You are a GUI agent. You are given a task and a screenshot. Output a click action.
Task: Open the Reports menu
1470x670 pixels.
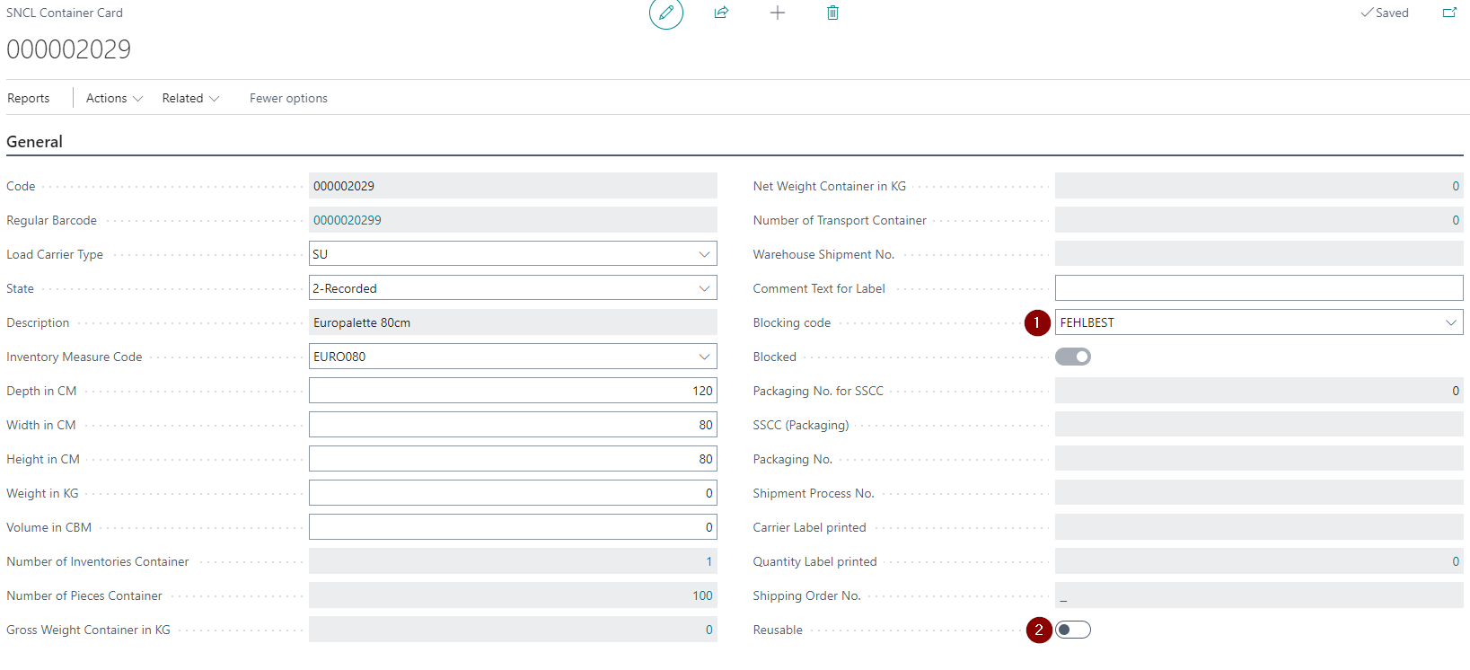[x=29, y=98]
